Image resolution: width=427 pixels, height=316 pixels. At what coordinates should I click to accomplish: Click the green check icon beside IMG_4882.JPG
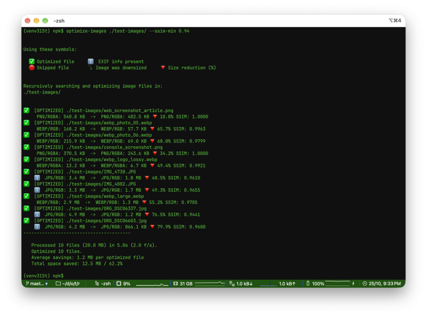click(26, 184)
